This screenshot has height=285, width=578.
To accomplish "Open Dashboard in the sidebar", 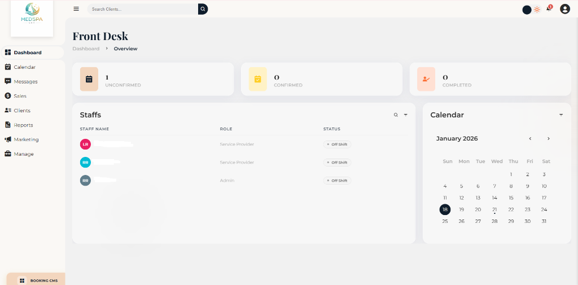I will (x=32, y=52).
